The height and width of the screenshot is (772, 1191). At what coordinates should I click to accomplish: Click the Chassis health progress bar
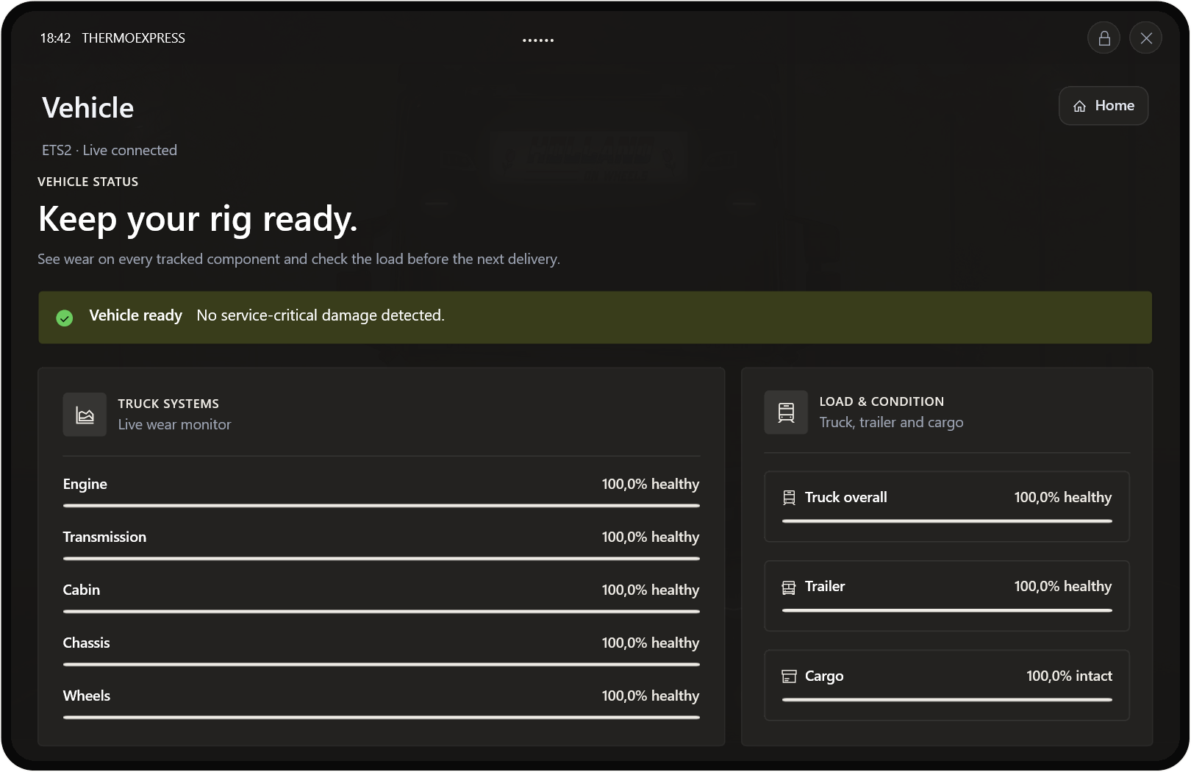[381, 665]
